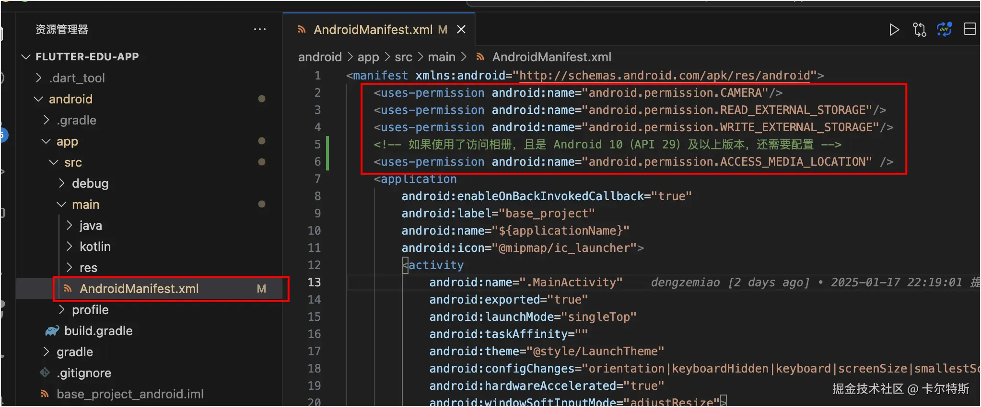Click the android:configChanges line

(x=704, y=369)
